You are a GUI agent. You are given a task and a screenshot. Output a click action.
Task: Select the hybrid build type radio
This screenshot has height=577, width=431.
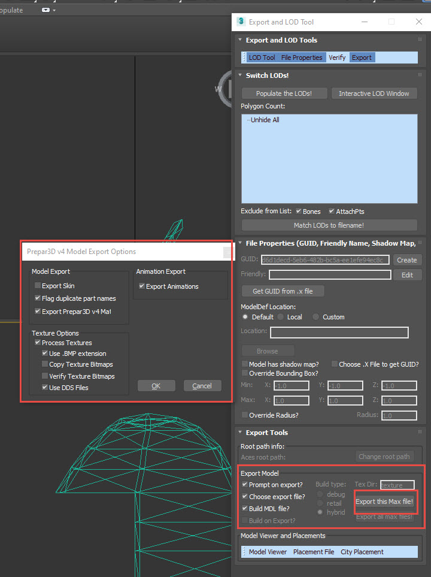point(320,512)
